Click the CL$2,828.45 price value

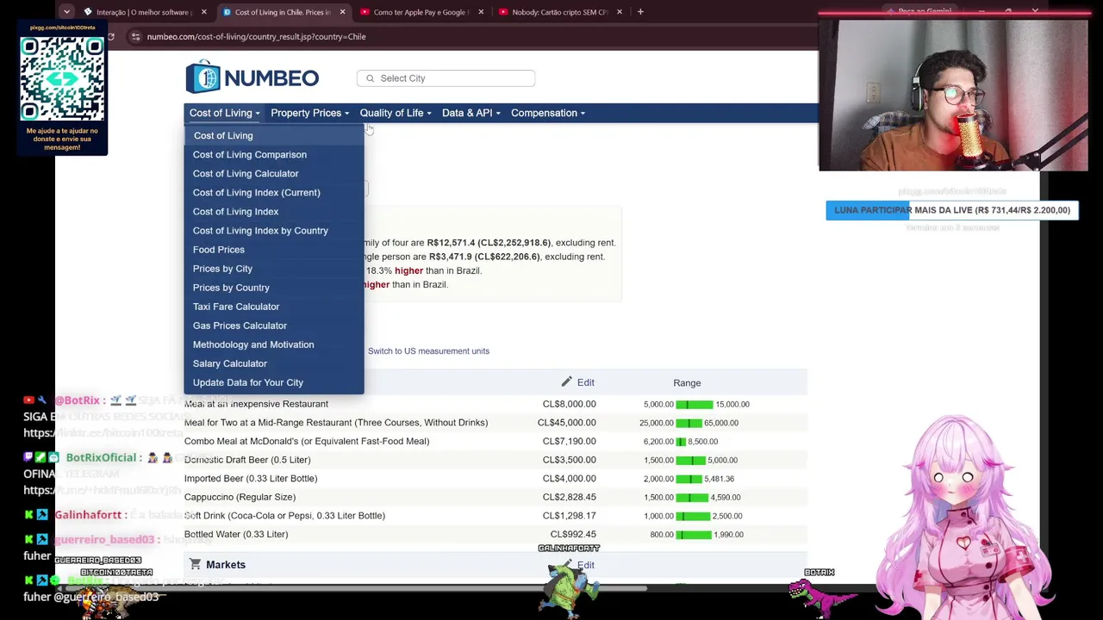[x=569, y=497]
